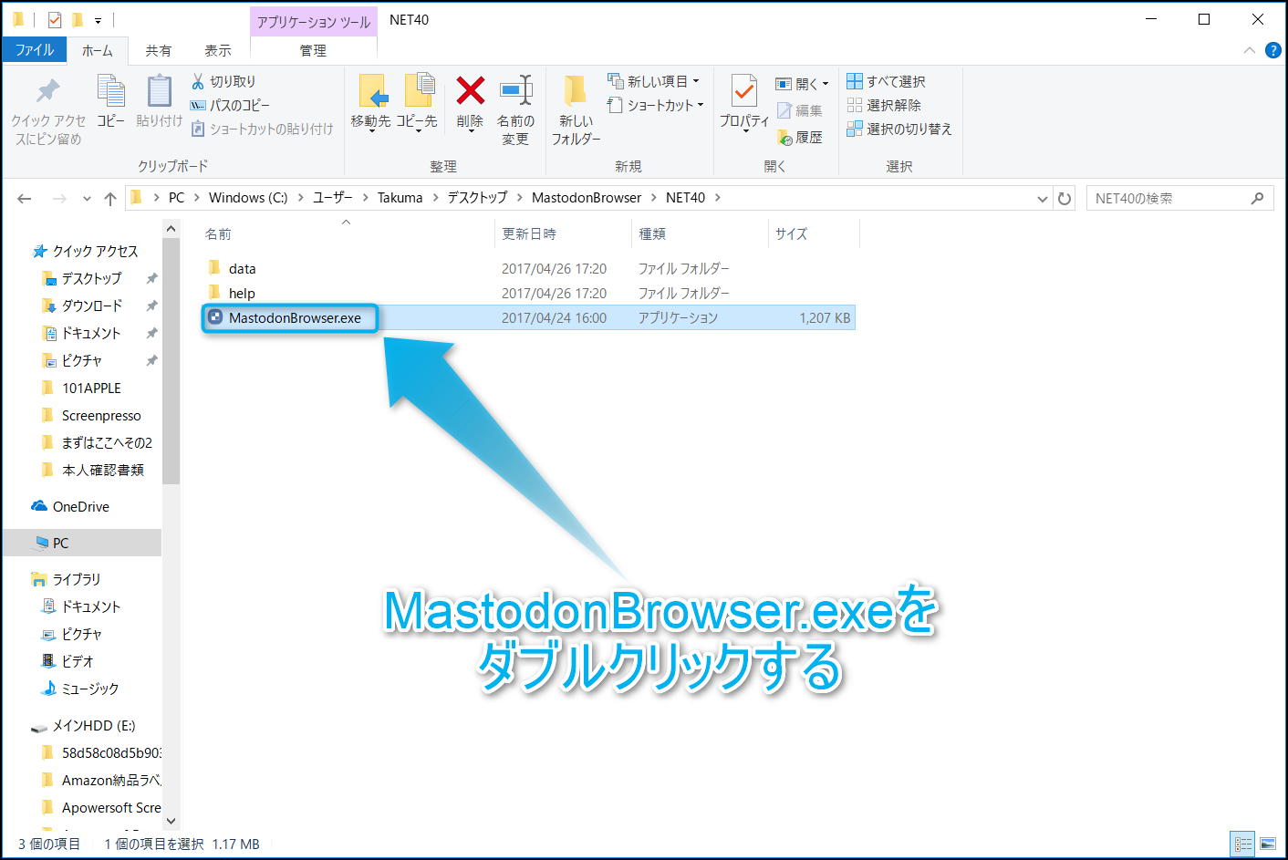
Task: Click the up-arrow parent folder button
Action: tap(110, 198)
